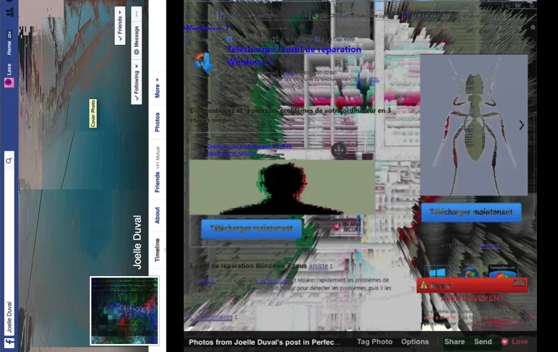The width and height of the screenshot is (558, 352).
Task: Click the Windows repair tool logo icon
Action: [x=203, y=63]
